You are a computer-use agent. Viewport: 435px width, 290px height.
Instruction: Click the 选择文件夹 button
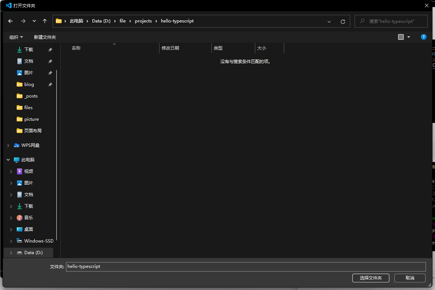pyautogui.click(x=370, y=278)
